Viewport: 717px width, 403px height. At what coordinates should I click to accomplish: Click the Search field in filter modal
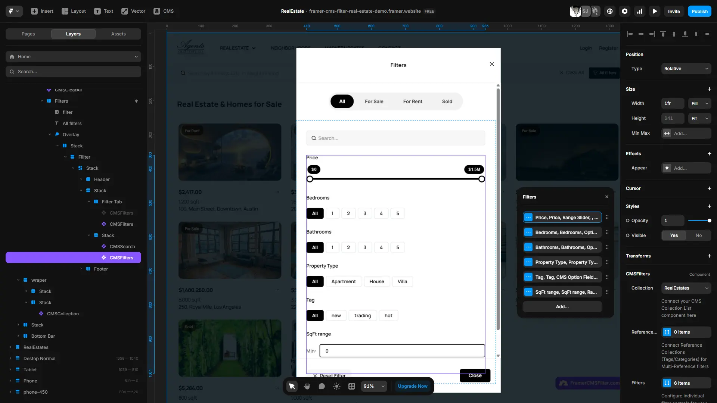pyautogui.click(x=395, y=138)
